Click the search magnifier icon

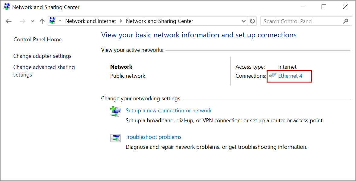346,21
